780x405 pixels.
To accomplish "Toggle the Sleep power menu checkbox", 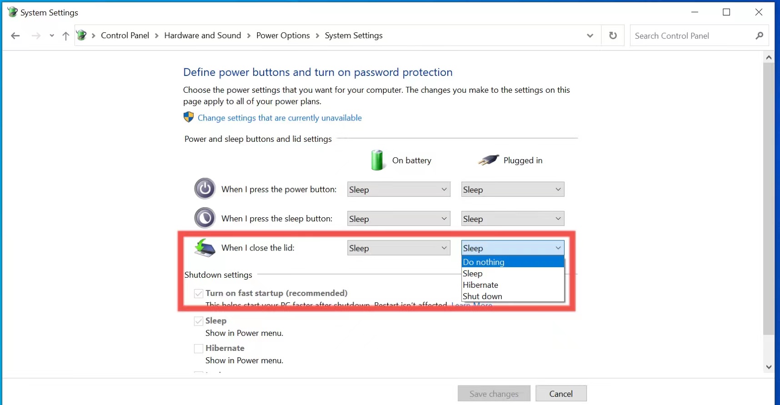I will [x=199, y=321].
